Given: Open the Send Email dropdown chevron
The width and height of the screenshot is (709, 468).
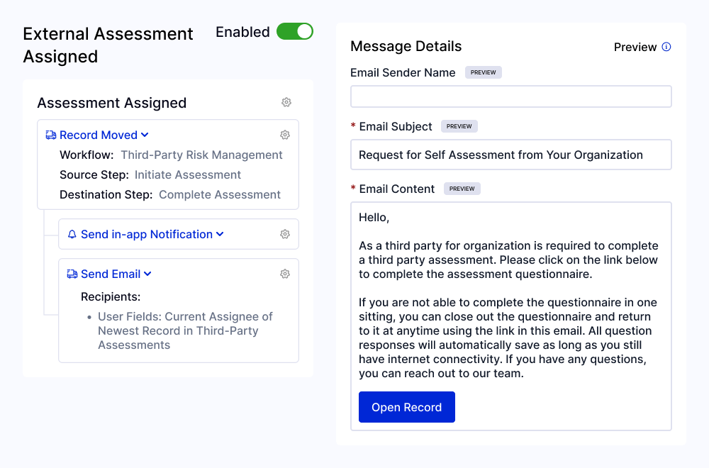Looking at the screenshot, I should pos(147,274).
